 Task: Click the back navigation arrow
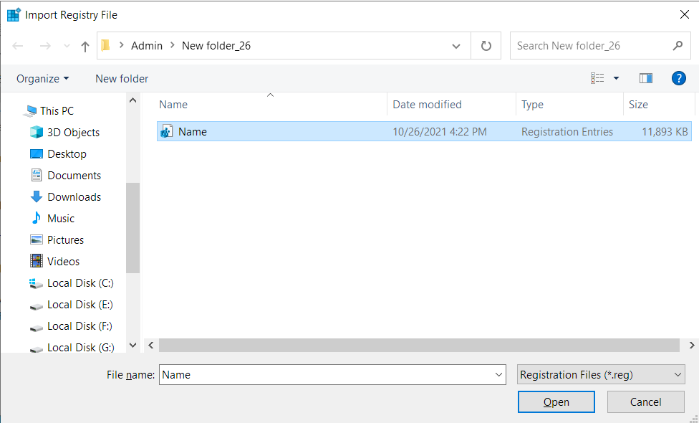click(17, 45)
